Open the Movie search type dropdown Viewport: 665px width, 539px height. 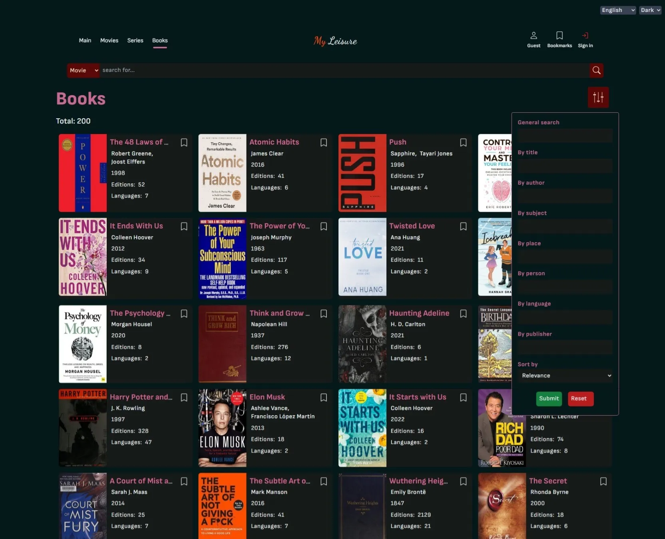pyautogui.click(x=83, y=70)
